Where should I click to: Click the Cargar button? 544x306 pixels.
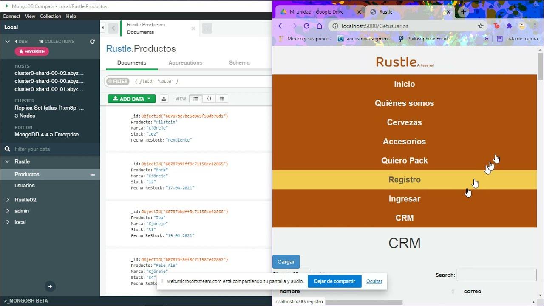pyautogui.click(x=286, y=262)
